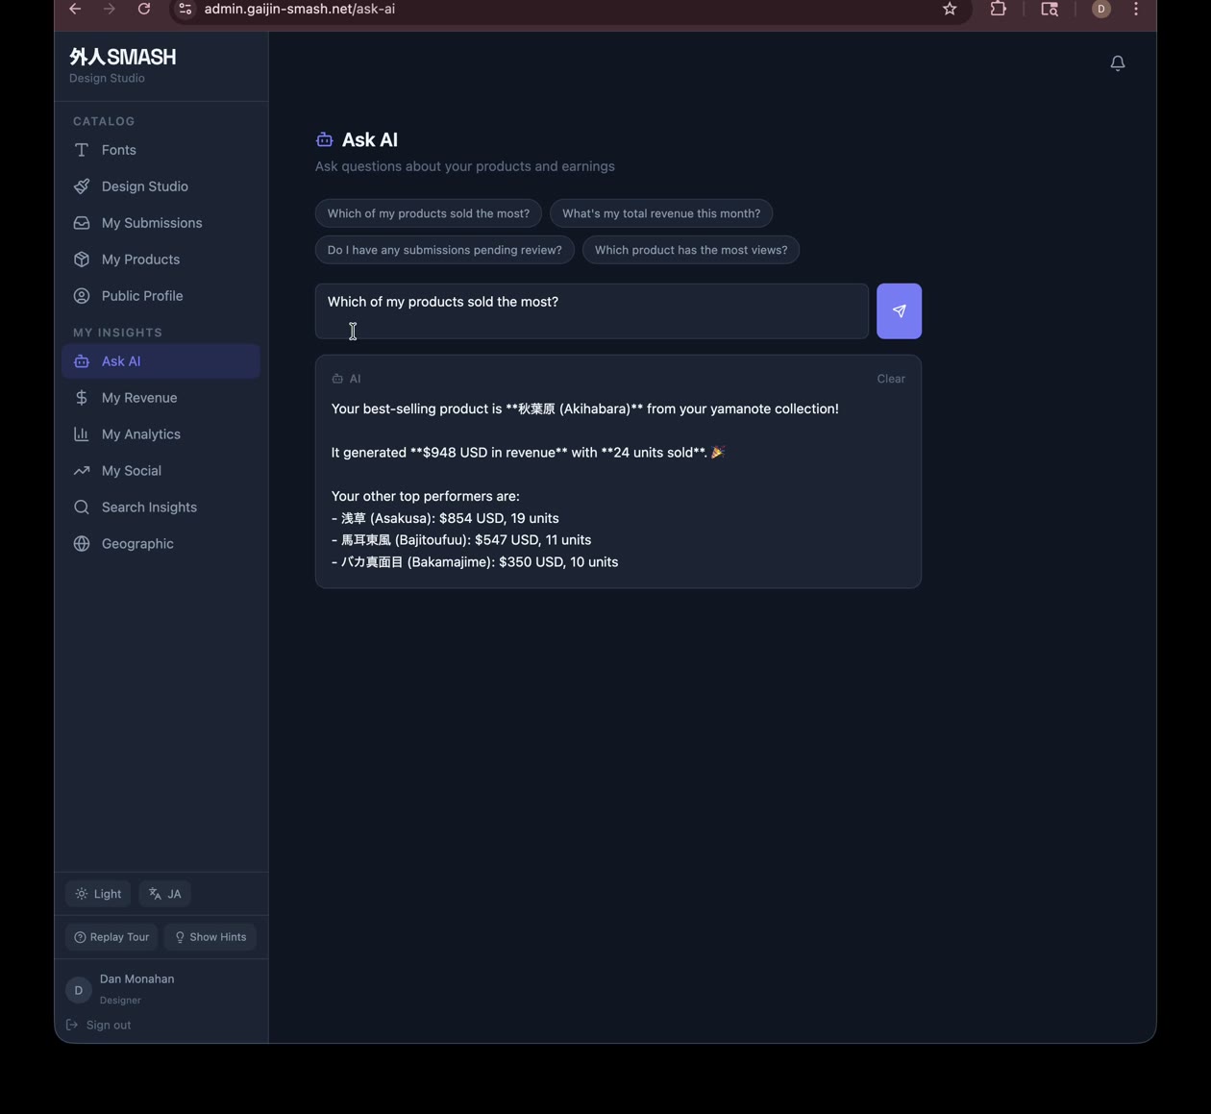Check My Submissions inbox icon
The width and height of the screenshot is (1211, 1114).
pos(82,222)
